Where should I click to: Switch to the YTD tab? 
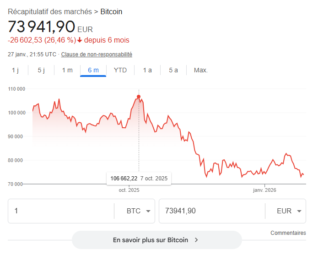click(x=120, y=70)
